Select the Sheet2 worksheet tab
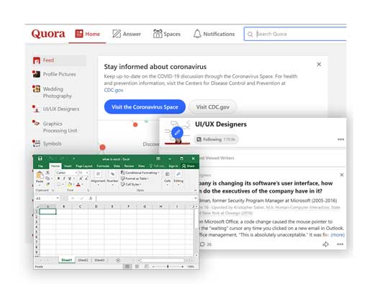Screen dimensions: 380x284 tap(83, 260)
